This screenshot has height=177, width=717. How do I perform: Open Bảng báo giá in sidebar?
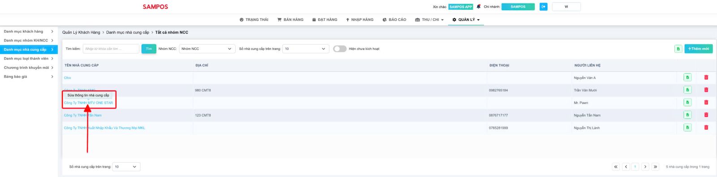pos(29,77)
